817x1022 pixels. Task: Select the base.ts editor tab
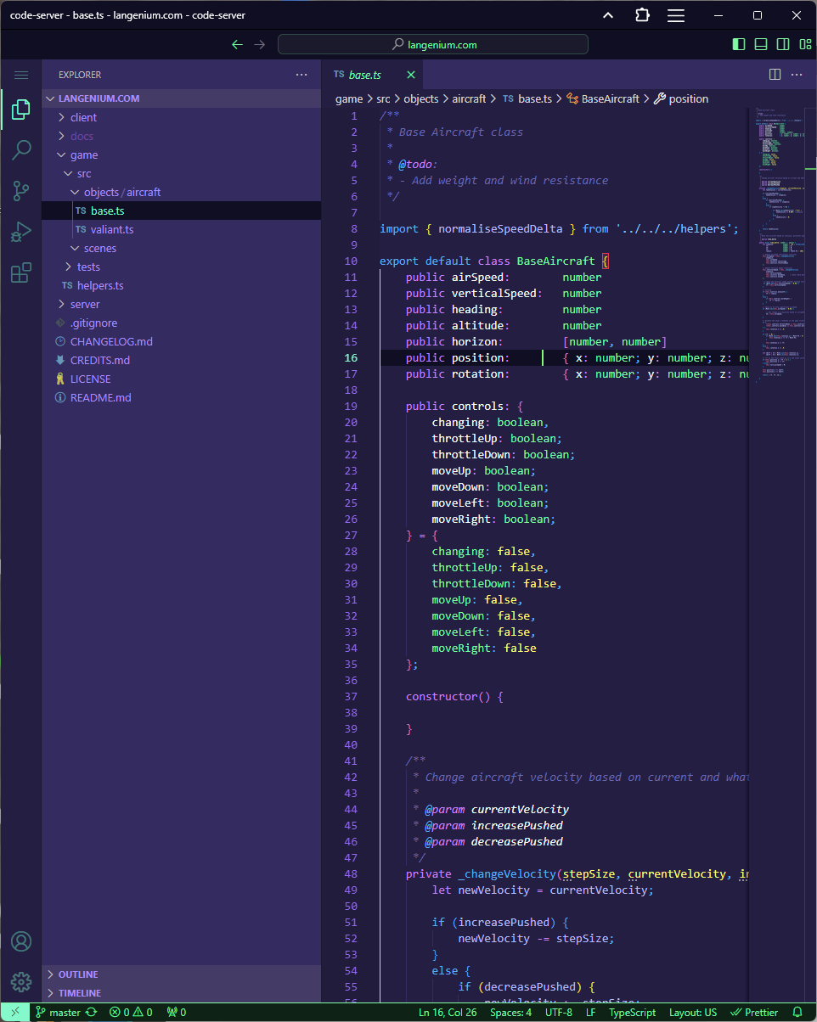[x=365, y=75]
